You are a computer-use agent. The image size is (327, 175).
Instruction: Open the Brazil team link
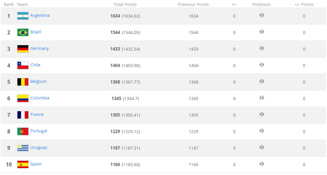(x=36, y=32)
